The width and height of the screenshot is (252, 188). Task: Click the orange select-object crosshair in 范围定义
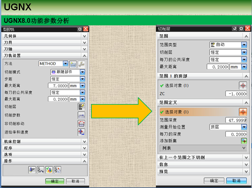(243, 112)
